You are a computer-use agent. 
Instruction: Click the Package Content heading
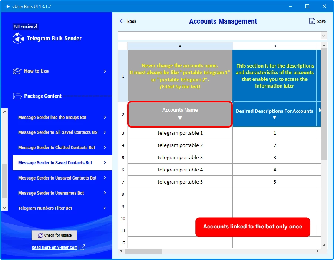click(x=43, y=96)
